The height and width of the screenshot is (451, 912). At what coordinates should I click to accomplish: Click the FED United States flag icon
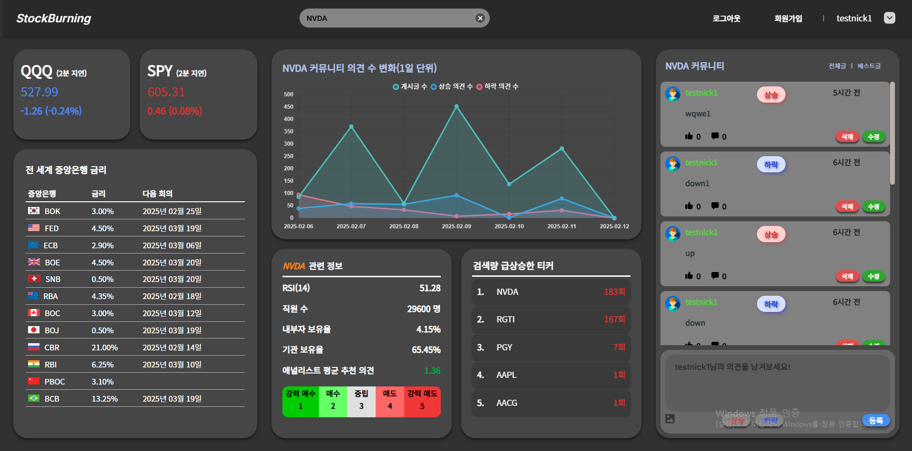click(x=34, y=228)
